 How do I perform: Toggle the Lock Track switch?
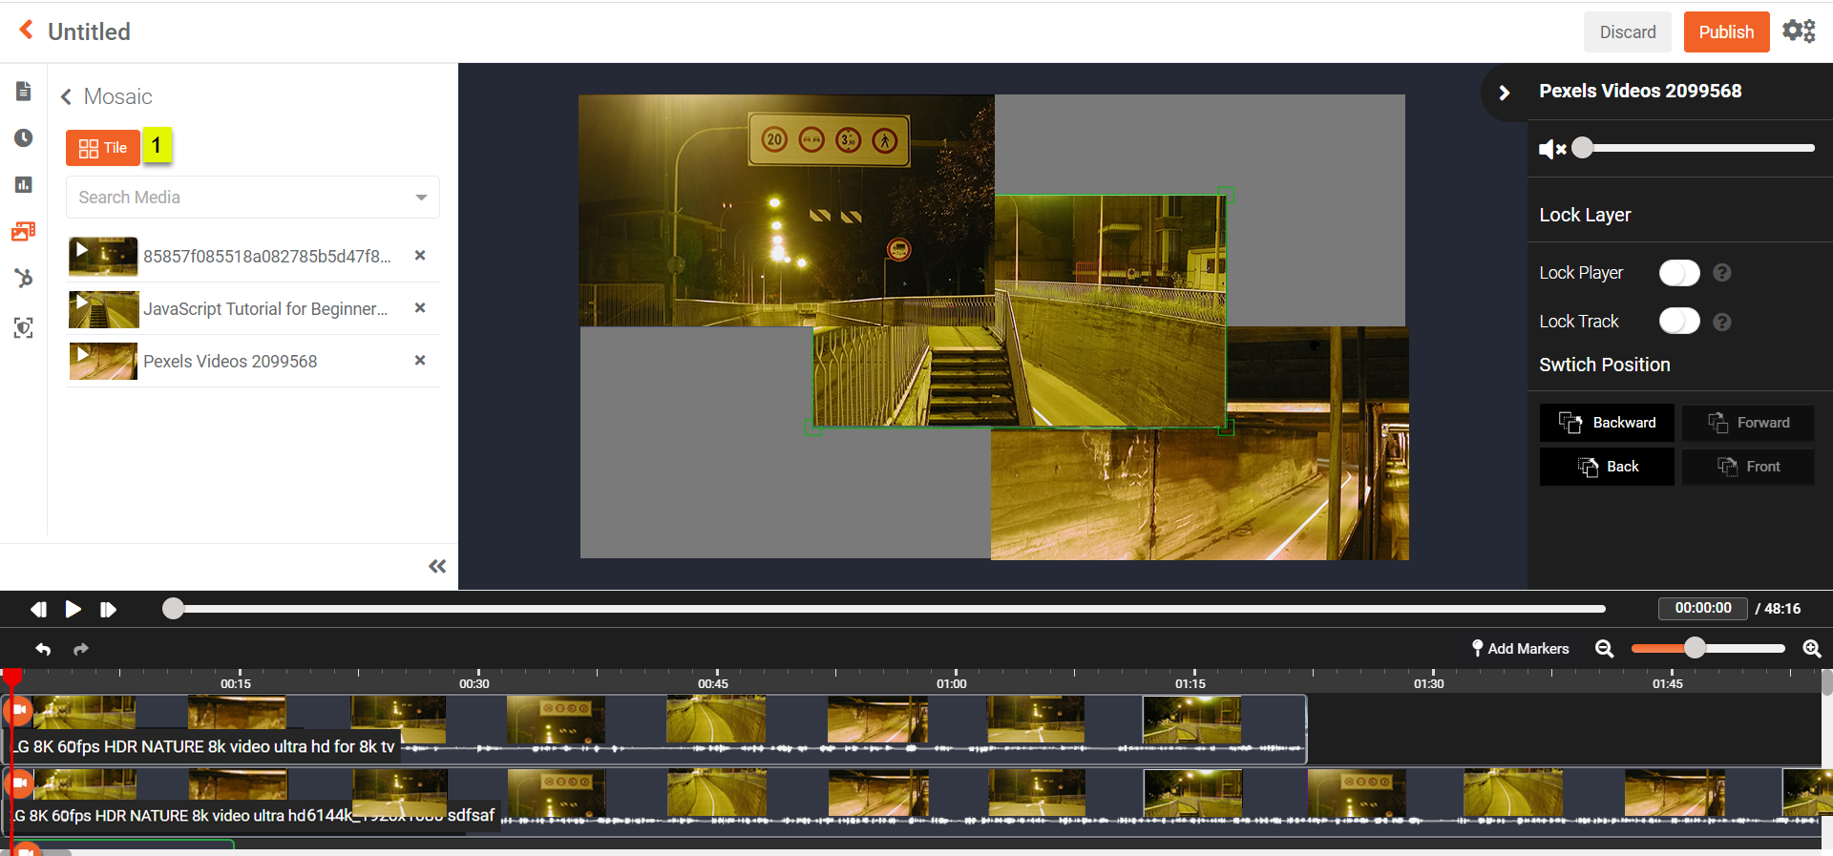point(1678,322)
